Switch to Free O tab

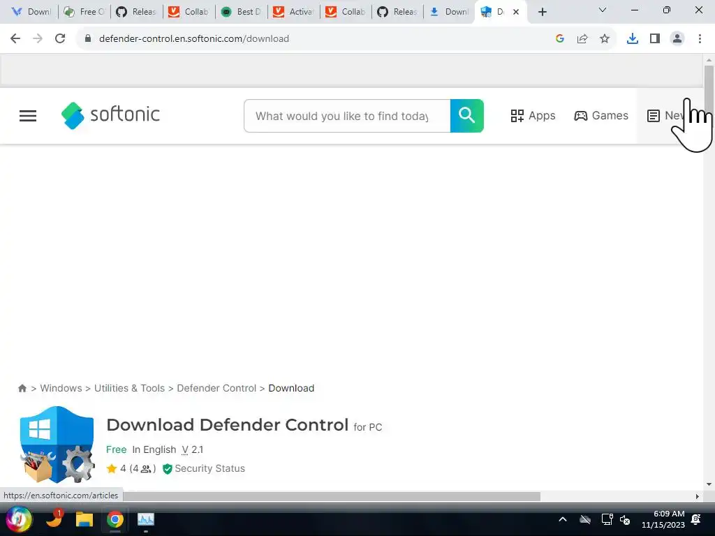pyautogui.click(x=84, y=12)
